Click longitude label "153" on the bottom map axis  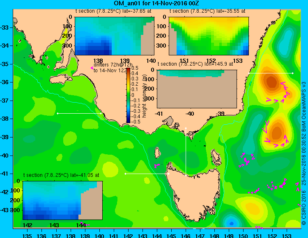287,236
